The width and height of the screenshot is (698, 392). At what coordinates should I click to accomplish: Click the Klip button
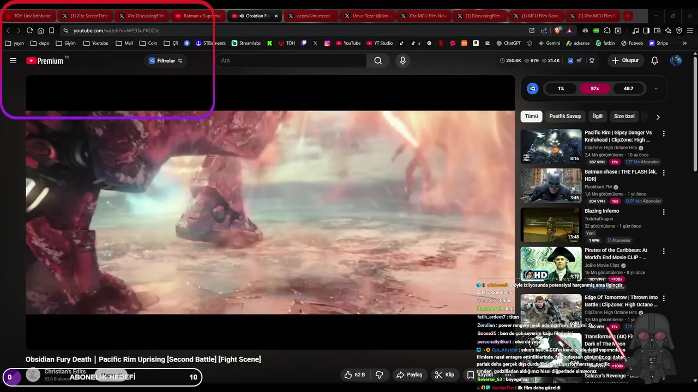(x=444, y=375)
